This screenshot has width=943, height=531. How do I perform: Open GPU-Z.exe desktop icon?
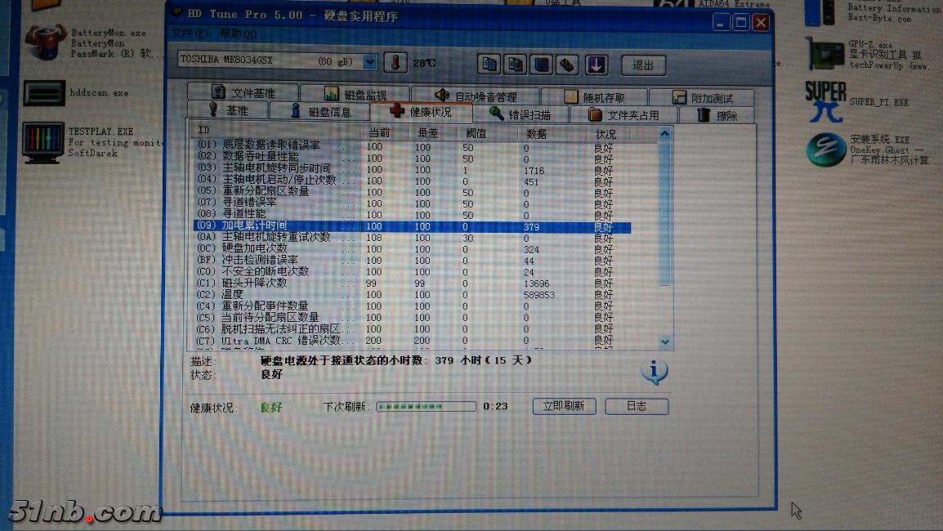pos(825,54)
